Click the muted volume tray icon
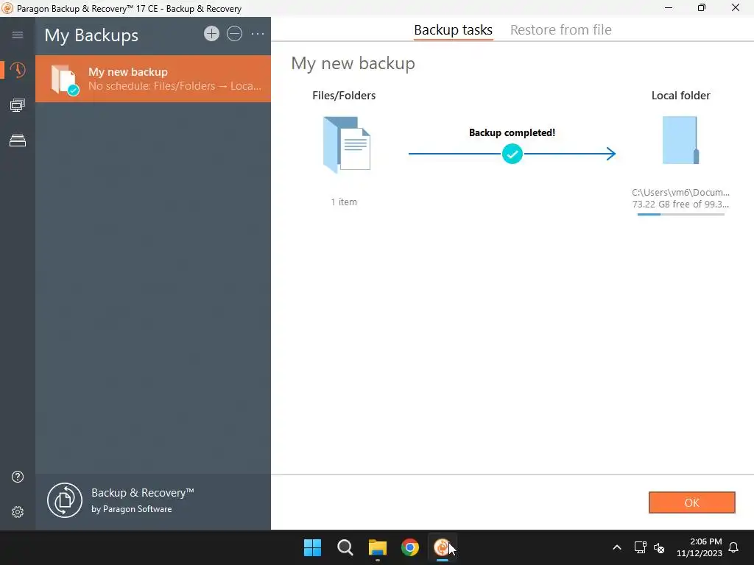This screenshot has height=565, width=754. click(x=659, y=547)
